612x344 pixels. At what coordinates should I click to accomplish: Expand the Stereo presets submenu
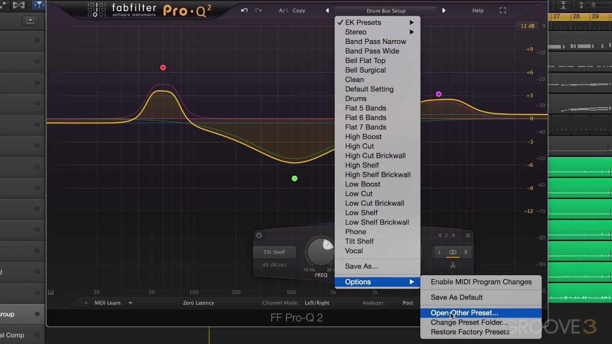pos(377,32)
